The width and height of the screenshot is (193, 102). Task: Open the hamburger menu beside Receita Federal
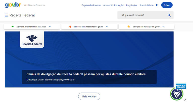pyautogui.click(x=7, y=15)
